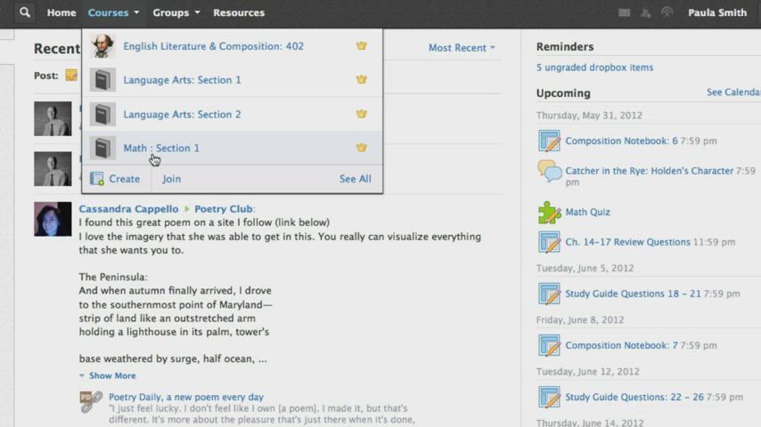This screenshot has width=761, height=427.
Task: Collapse the Courses dropdown in the navbar
Action: click(113, 12)
